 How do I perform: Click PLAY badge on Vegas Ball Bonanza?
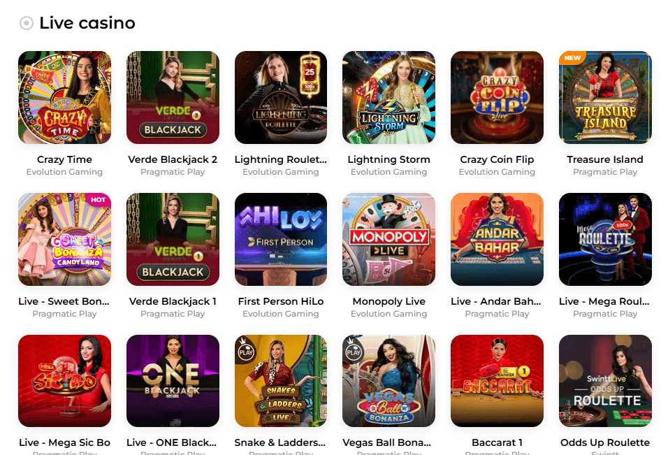coord(354,350)
